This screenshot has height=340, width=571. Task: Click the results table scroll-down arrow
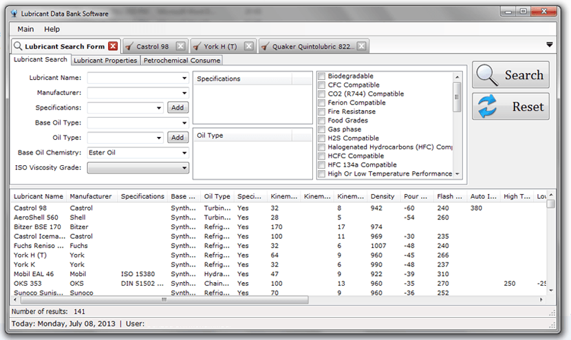tap(551, 290)
